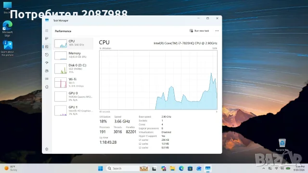Image resolution: width=308 pixels, height=173 pixels.
Task: Open the weather widget showing Sunny
Action: pos(11,169)
